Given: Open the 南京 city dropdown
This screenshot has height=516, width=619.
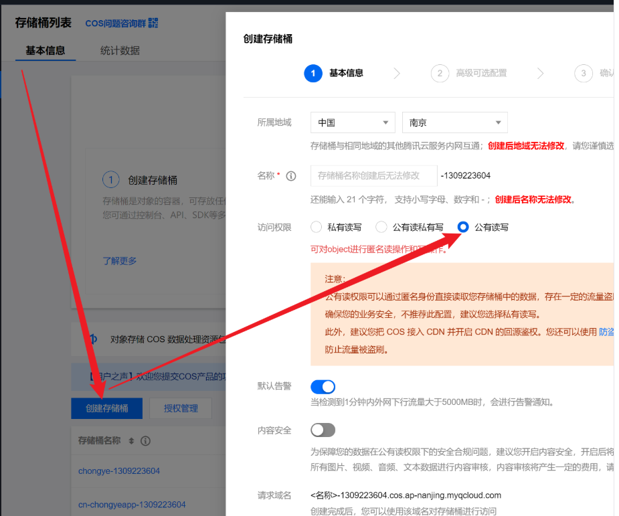Looking at the screenshot, I should point(455,122).
